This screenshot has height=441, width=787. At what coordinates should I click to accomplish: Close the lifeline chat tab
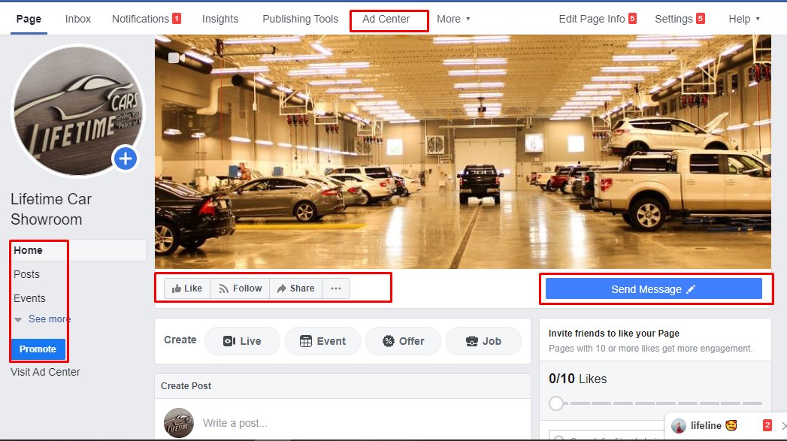click(x=783, y=425)
